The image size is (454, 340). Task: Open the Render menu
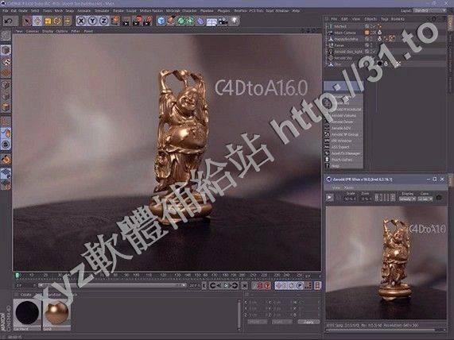118,10
